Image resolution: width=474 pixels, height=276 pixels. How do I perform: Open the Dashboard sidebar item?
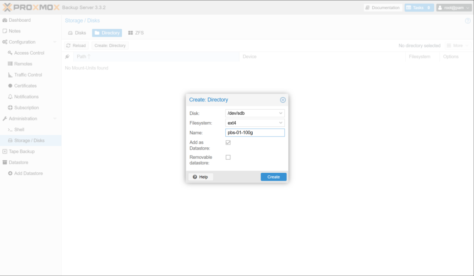click(19, 20)
